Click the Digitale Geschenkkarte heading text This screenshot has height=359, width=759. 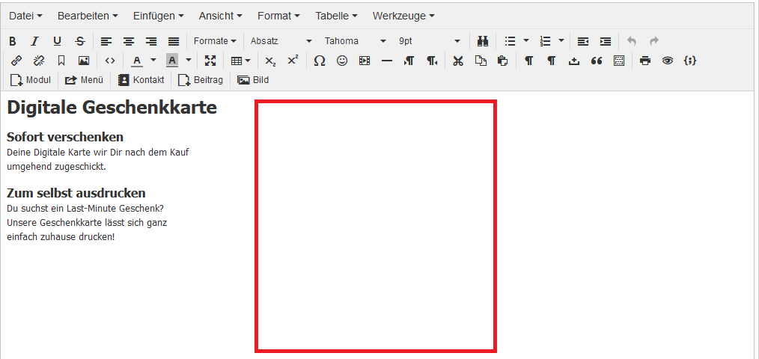coord(112,108)
